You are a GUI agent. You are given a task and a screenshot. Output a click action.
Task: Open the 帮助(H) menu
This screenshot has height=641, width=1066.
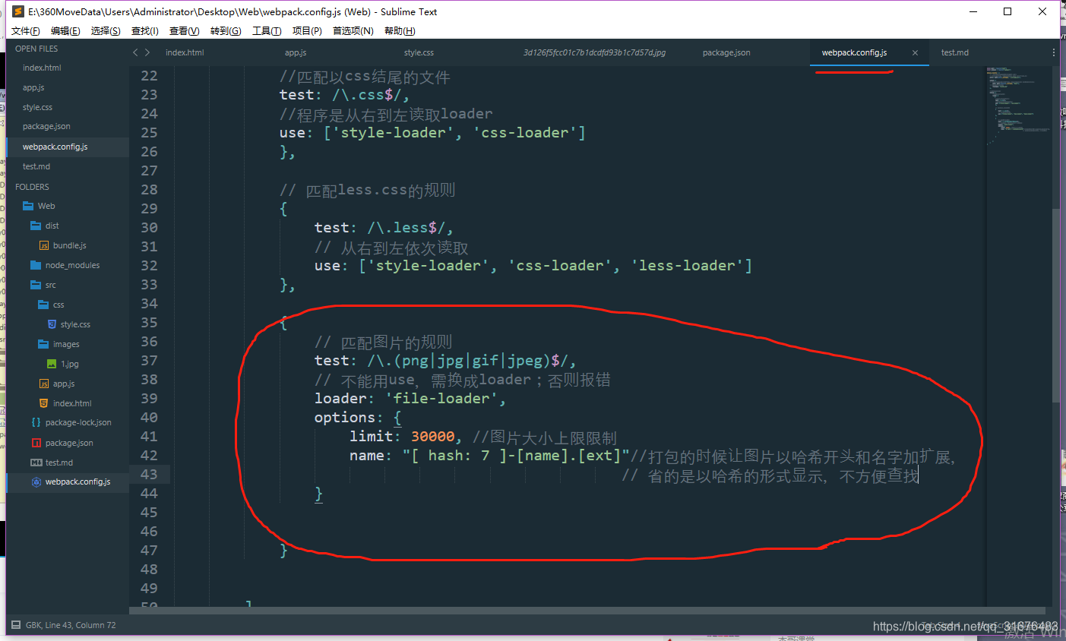(400, 31)
